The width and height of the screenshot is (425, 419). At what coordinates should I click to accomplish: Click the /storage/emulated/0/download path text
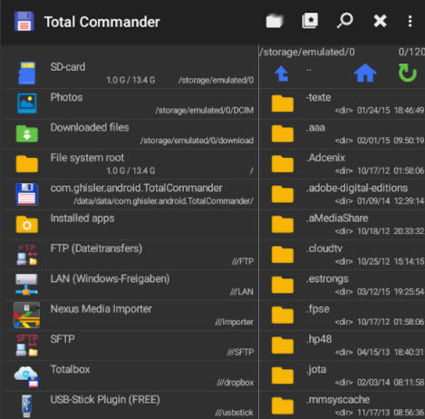pos(197,141)
